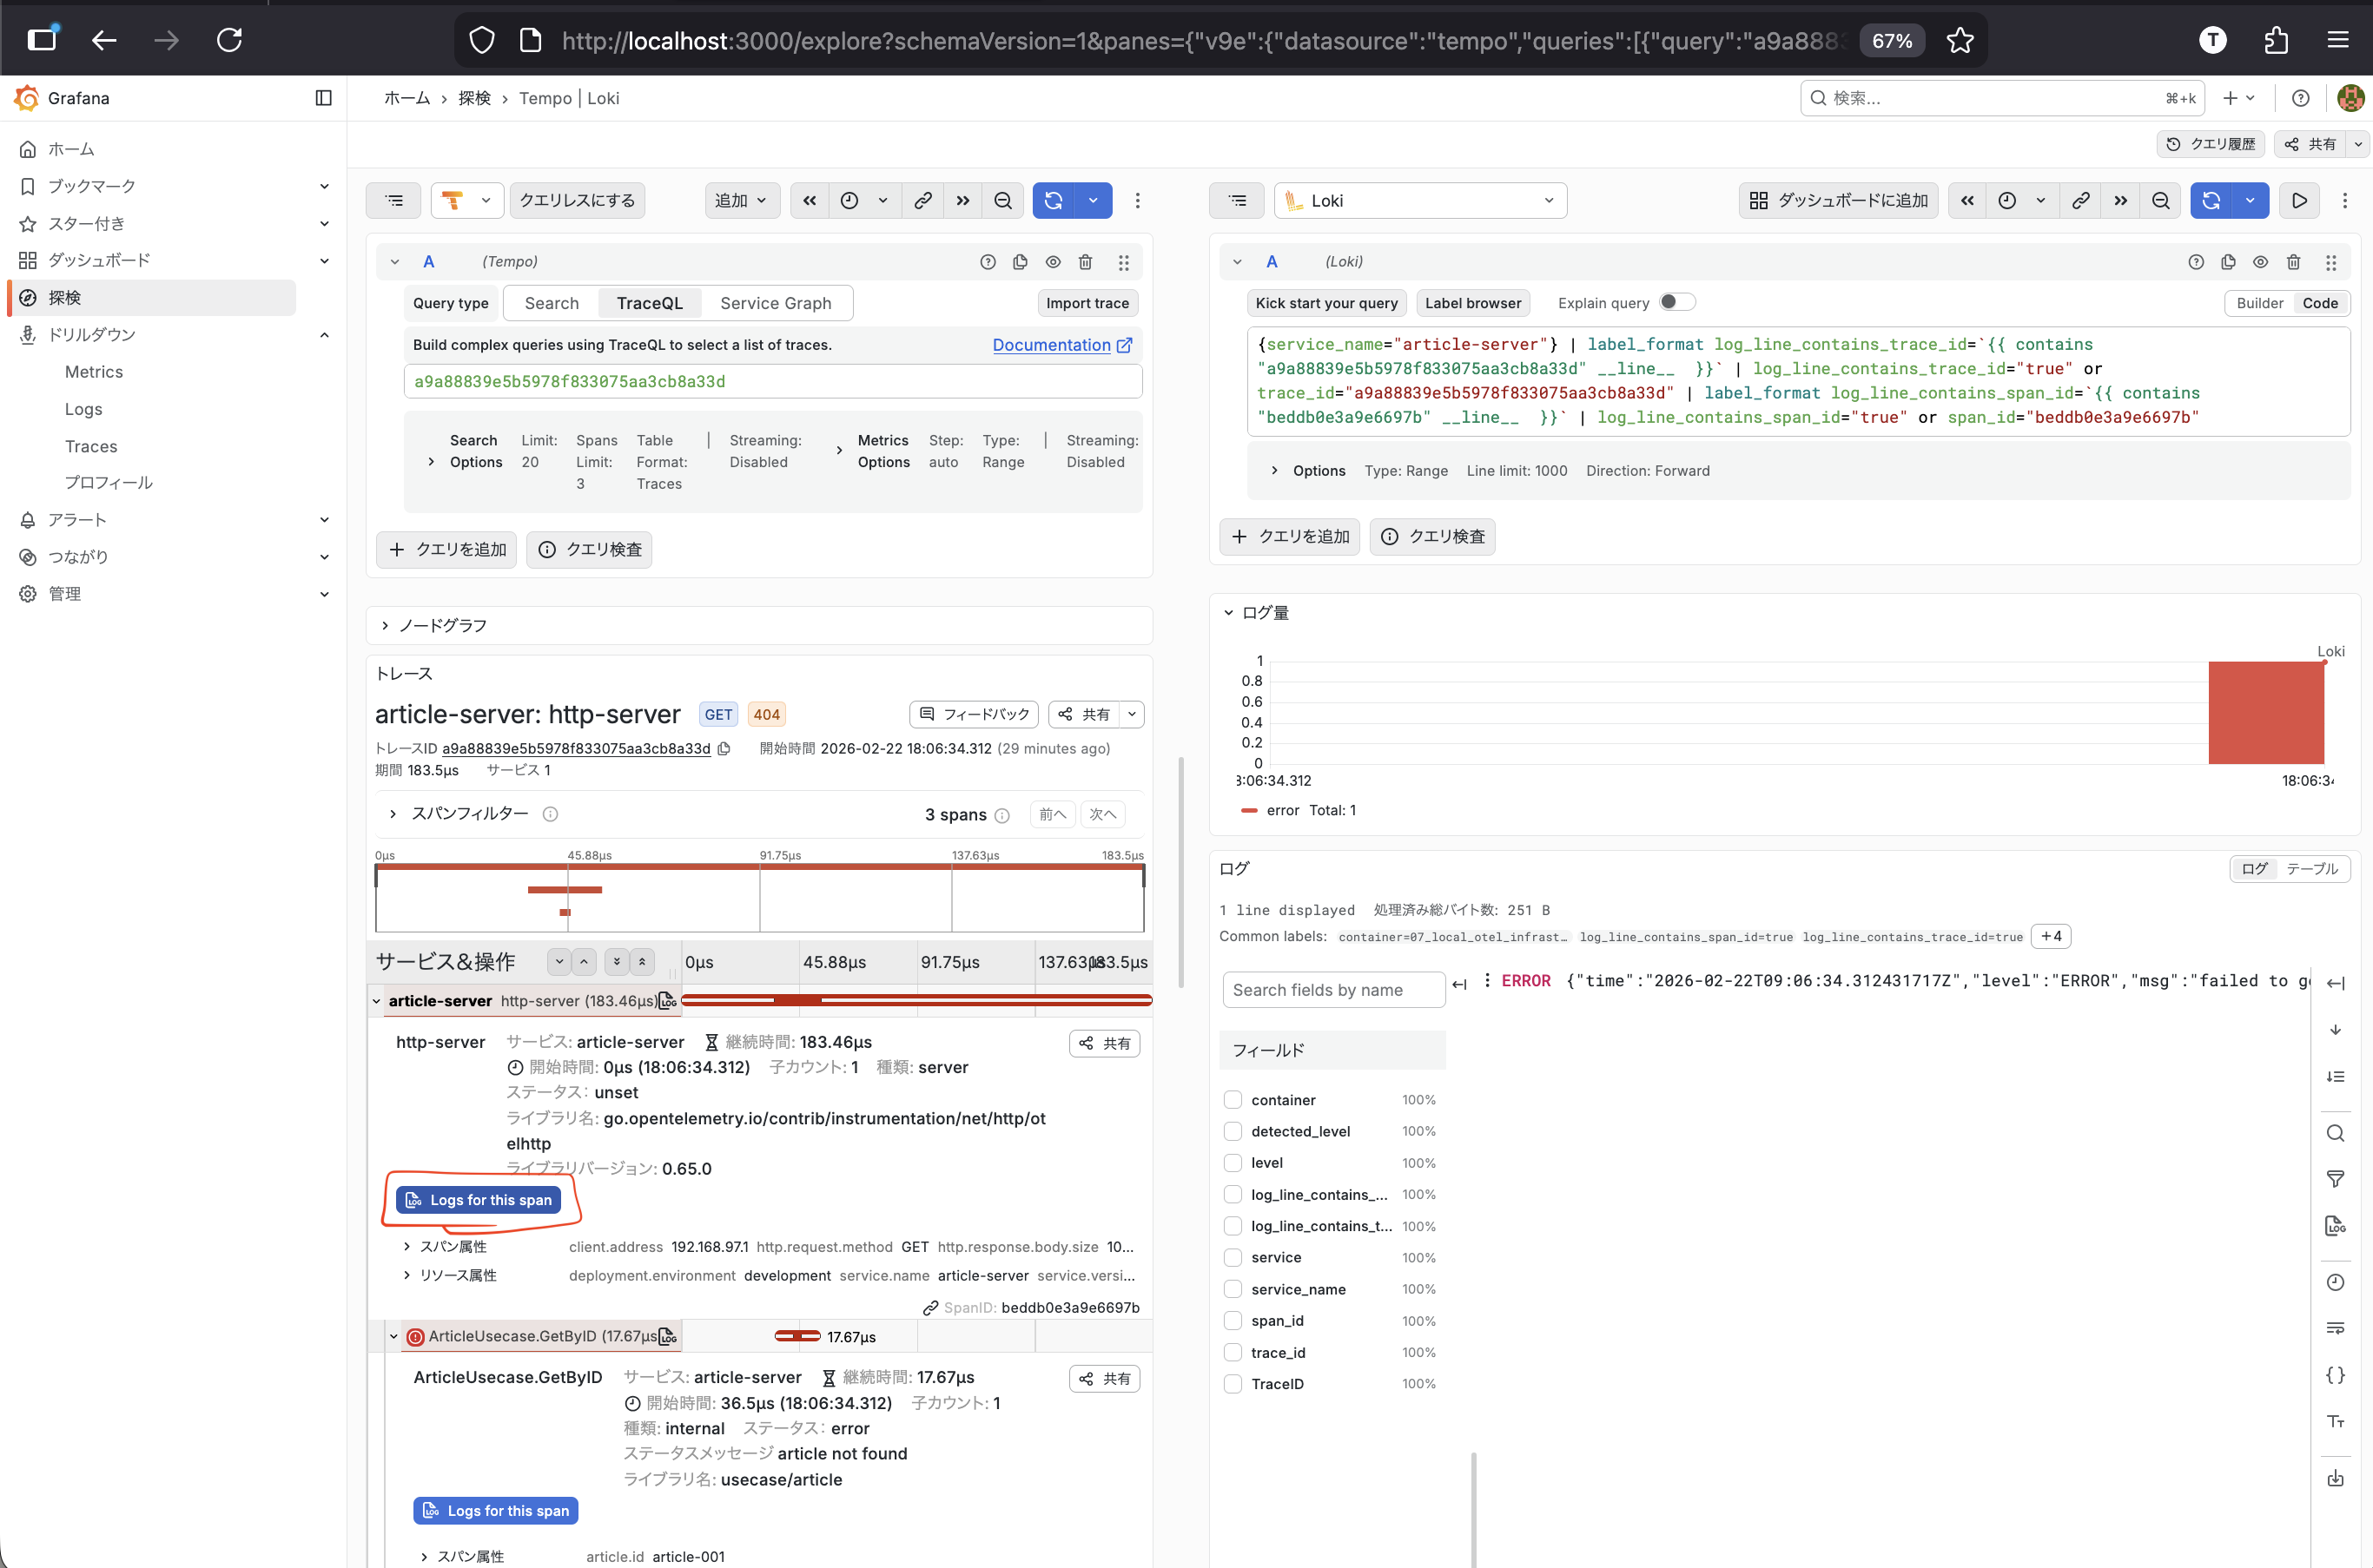
Task: Click the red error bar in the log volume chart
Action: [x=2265, y=713]
